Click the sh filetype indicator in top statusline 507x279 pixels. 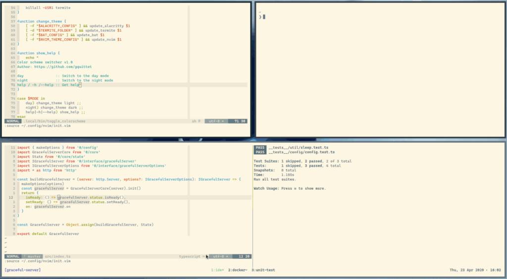pyautogui.click(x=195, y=121)
